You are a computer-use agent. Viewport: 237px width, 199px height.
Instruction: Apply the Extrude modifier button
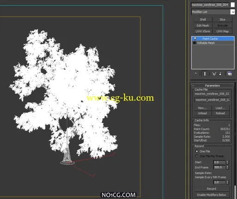click(x=222, y=25)
